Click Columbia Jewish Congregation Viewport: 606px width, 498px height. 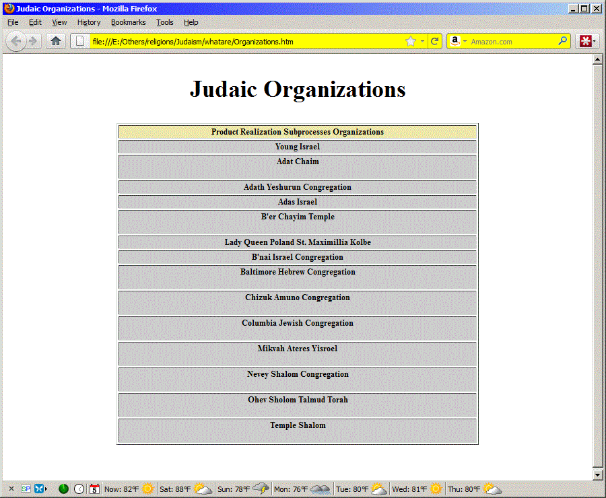point(298,328)
